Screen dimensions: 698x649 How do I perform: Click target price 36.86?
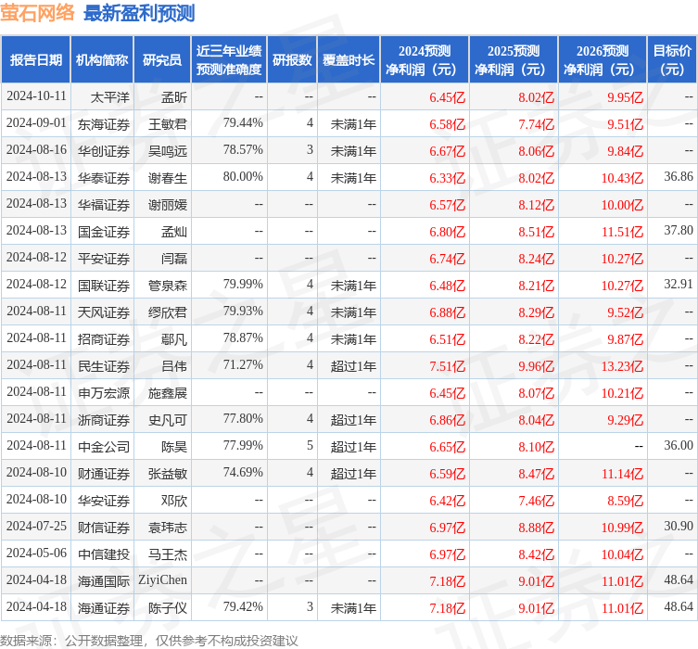click(679, 177)
